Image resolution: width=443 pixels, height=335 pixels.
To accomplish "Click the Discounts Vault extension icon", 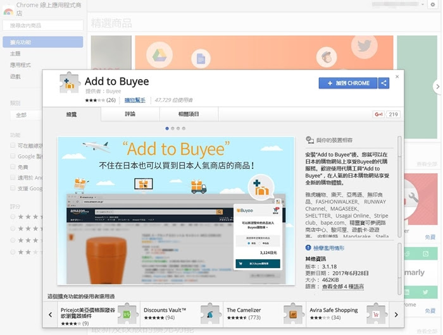I will 210,314.
